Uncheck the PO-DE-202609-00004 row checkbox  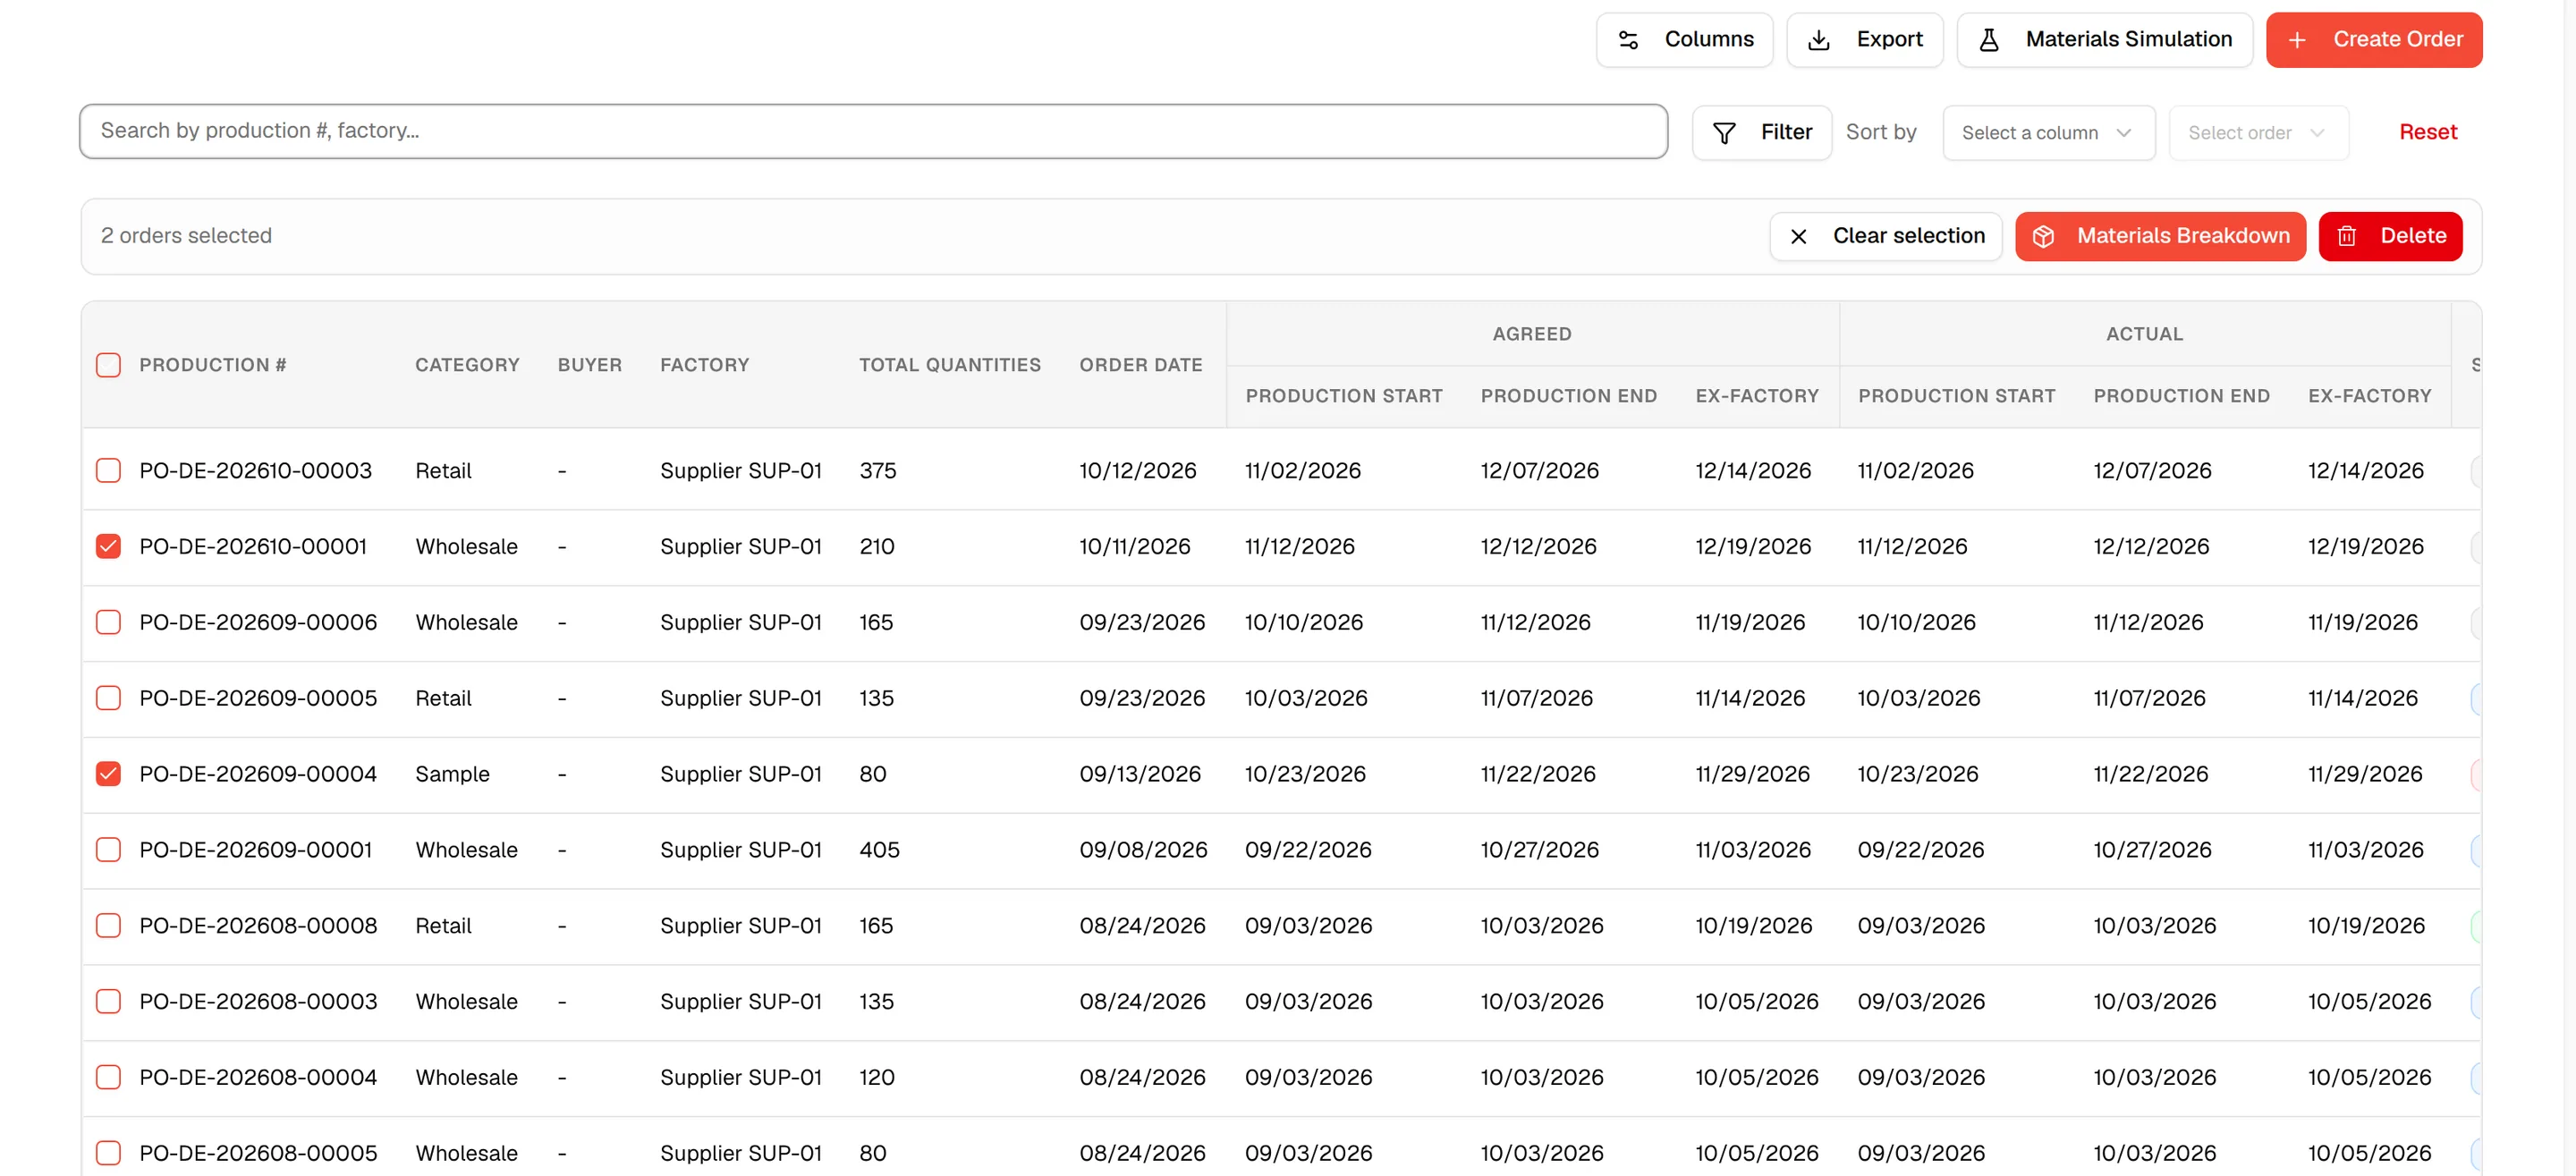[x=108, y=774]
